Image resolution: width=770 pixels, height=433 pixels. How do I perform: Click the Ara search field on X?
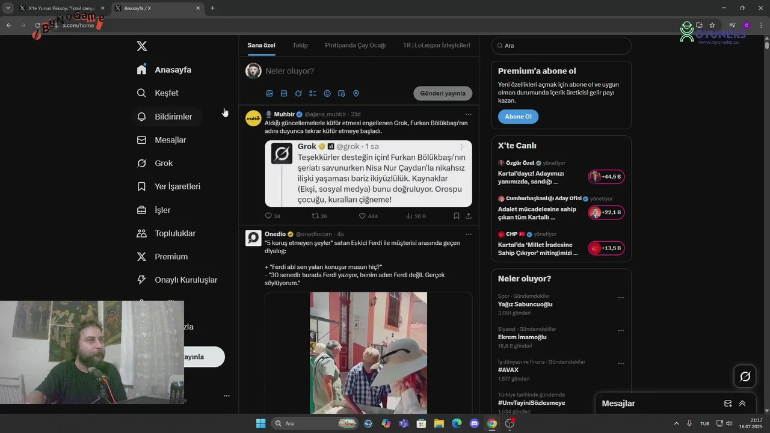(561, 46)
